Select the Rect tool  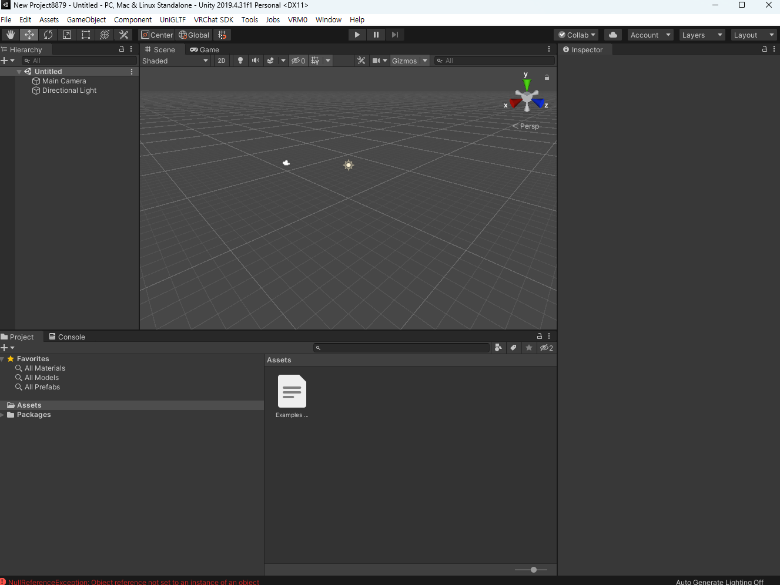click(85, 35)
